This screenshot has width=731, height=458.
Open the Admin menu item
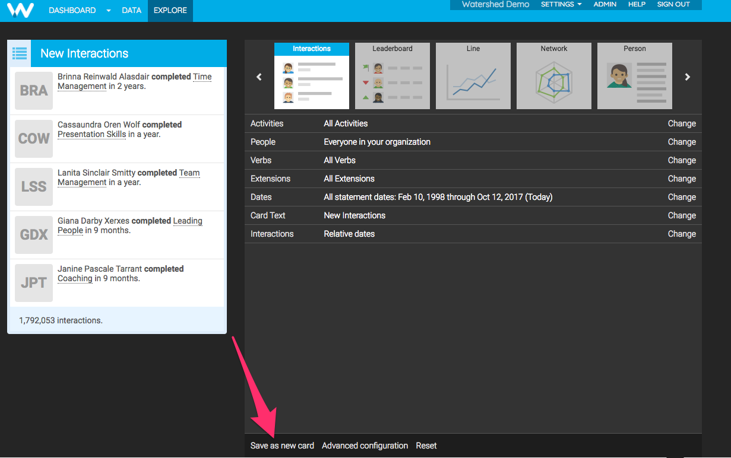tap(605, 4)
